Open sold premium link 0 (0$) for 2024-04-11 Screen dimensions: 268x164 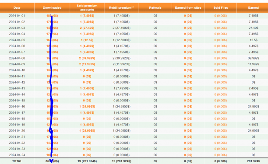tap(87, 76)
